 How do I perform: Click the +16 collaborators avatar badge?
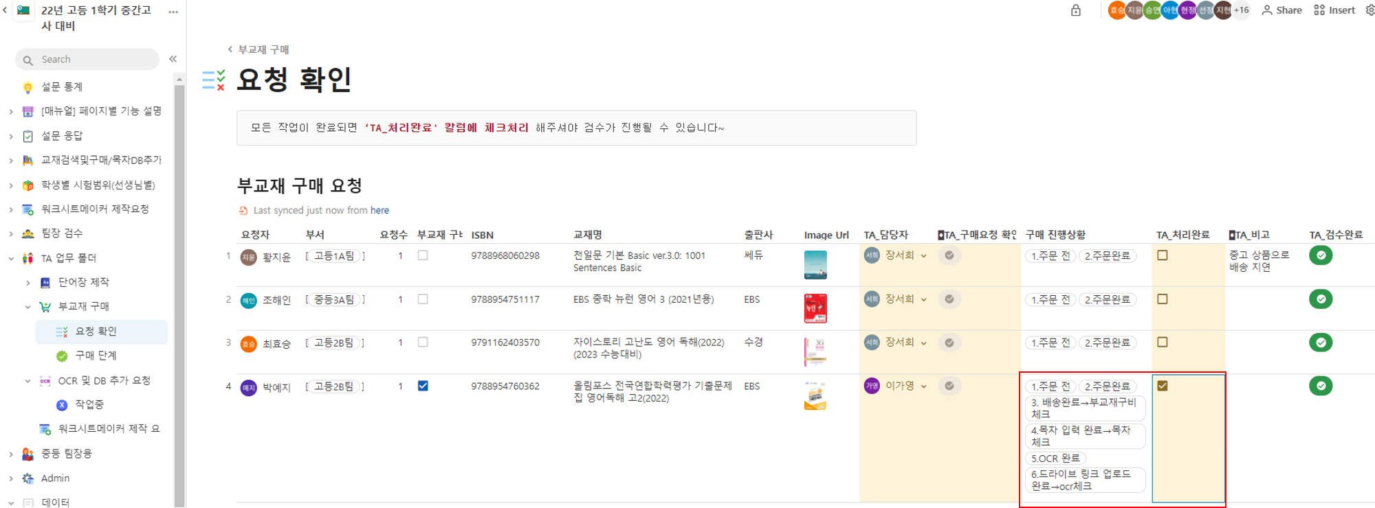[x=1241, y=10]
